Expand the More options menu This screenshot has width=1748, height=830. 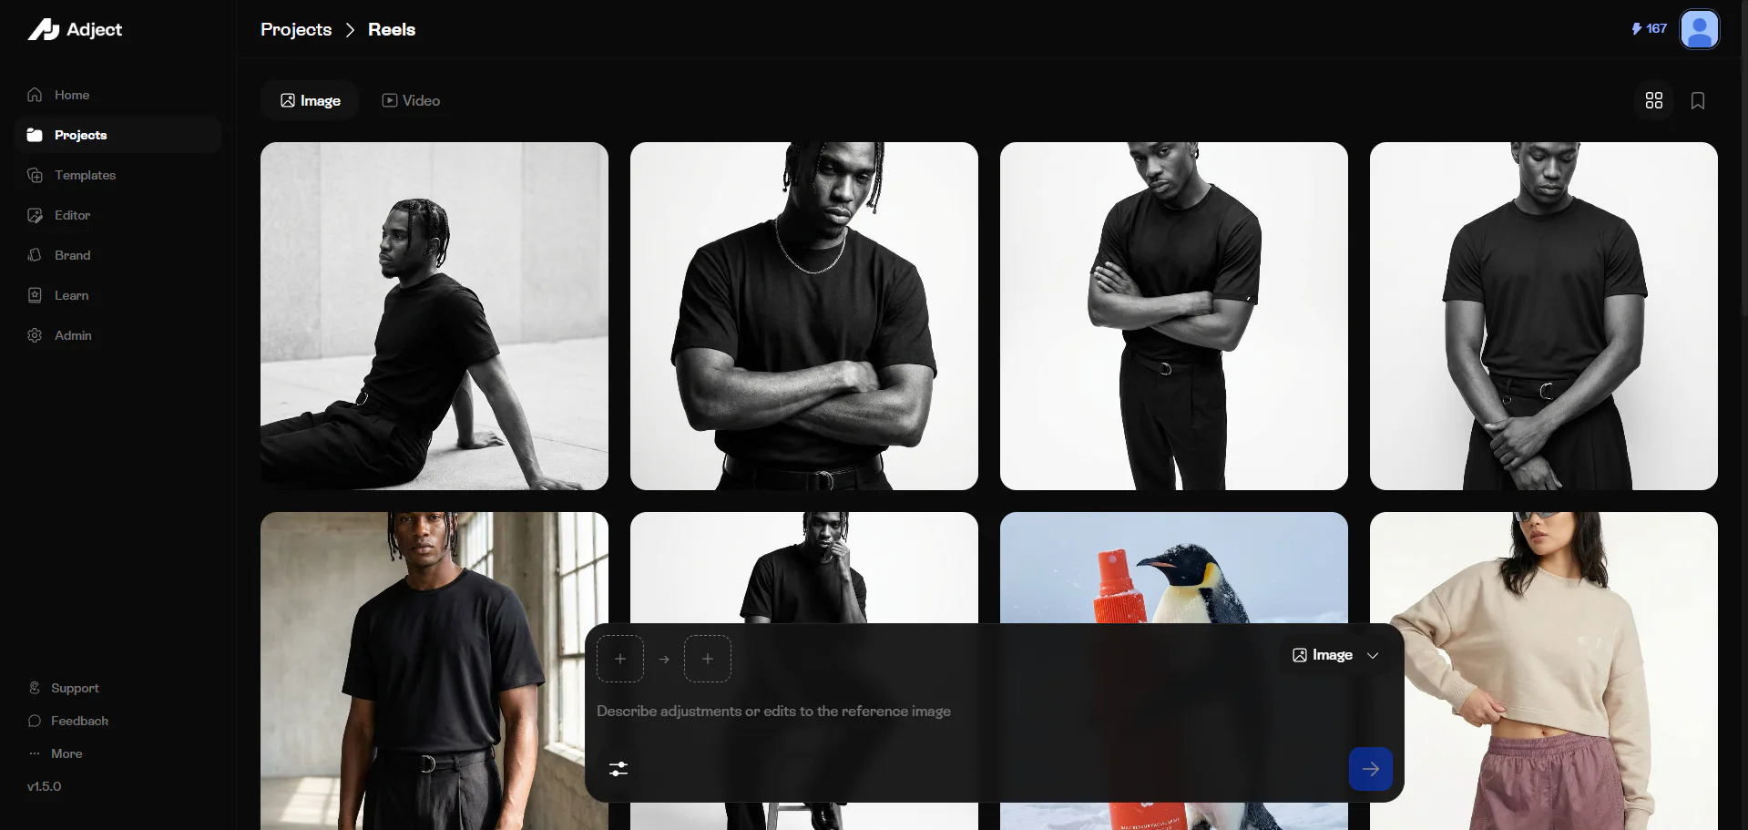(56, 753)
